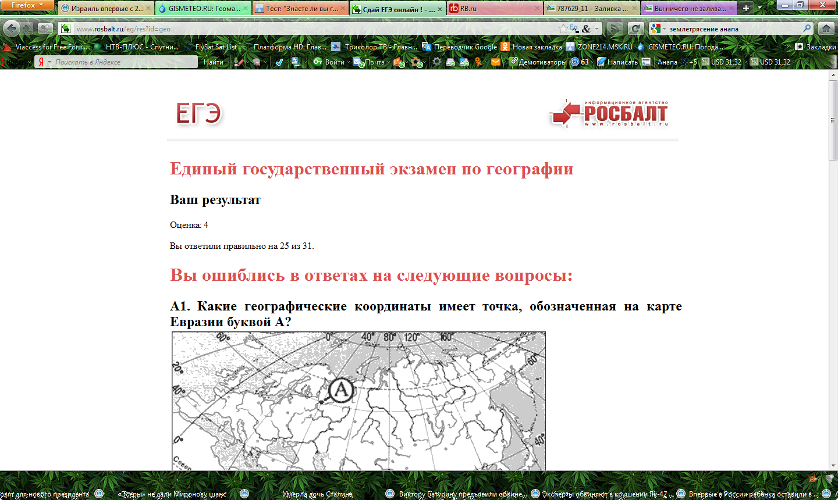The image size is (838, 500).
Task: Open the 'Платформа HD' bookmark
Action: (285, 47)
